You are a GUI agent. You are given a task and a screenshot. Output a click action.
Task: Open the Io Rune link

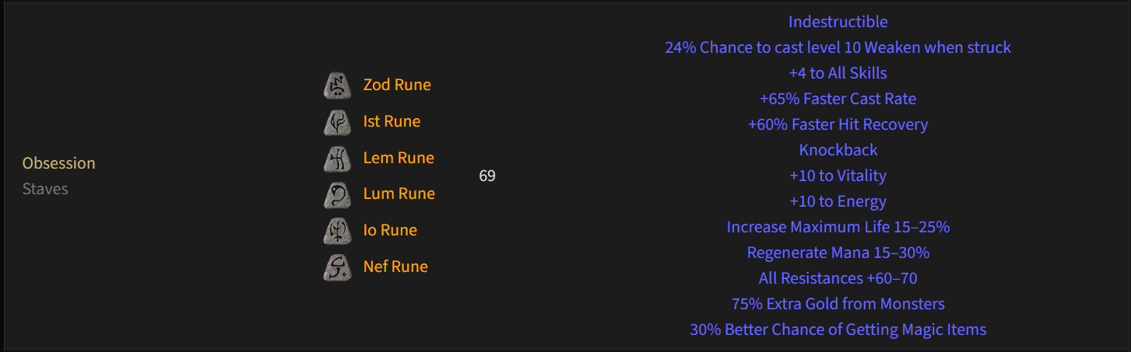click(x=390, y=230)
